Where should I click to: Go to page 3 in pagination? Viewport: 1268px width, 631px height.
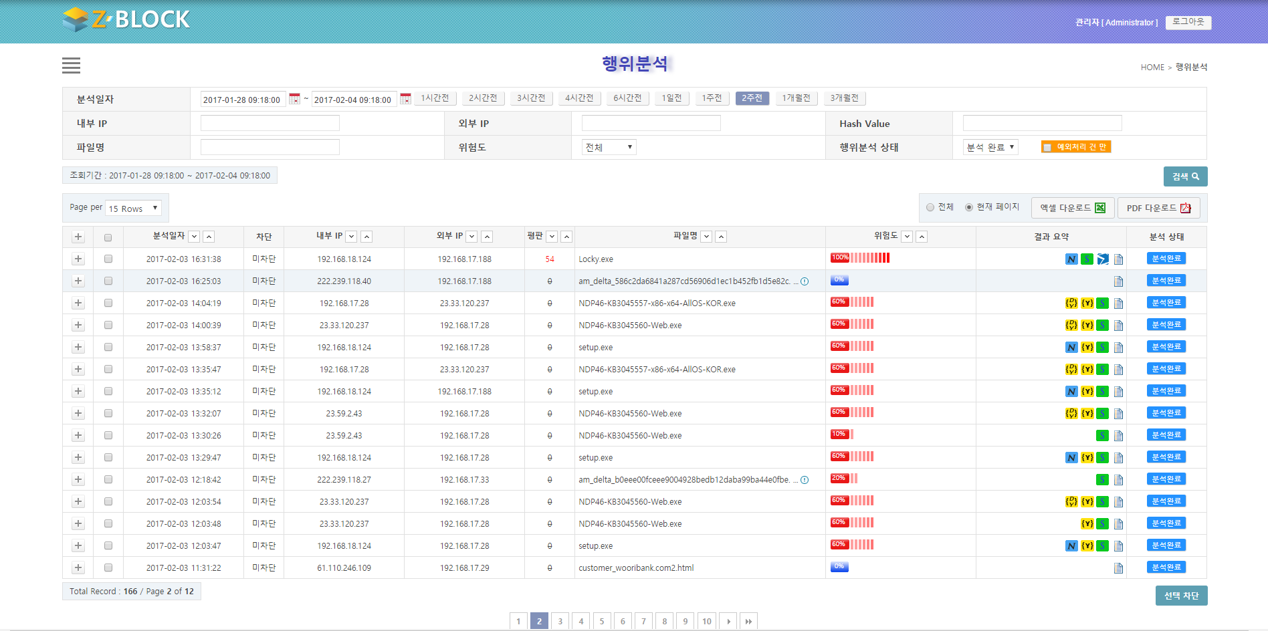[560, 621]
